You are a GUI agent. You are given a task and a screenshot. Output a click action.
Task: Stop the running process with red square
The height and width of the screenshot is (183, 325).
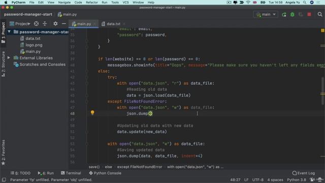pos(309,15)
